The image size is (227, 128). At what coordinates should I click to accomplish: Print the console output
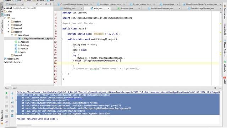[12, 111]
